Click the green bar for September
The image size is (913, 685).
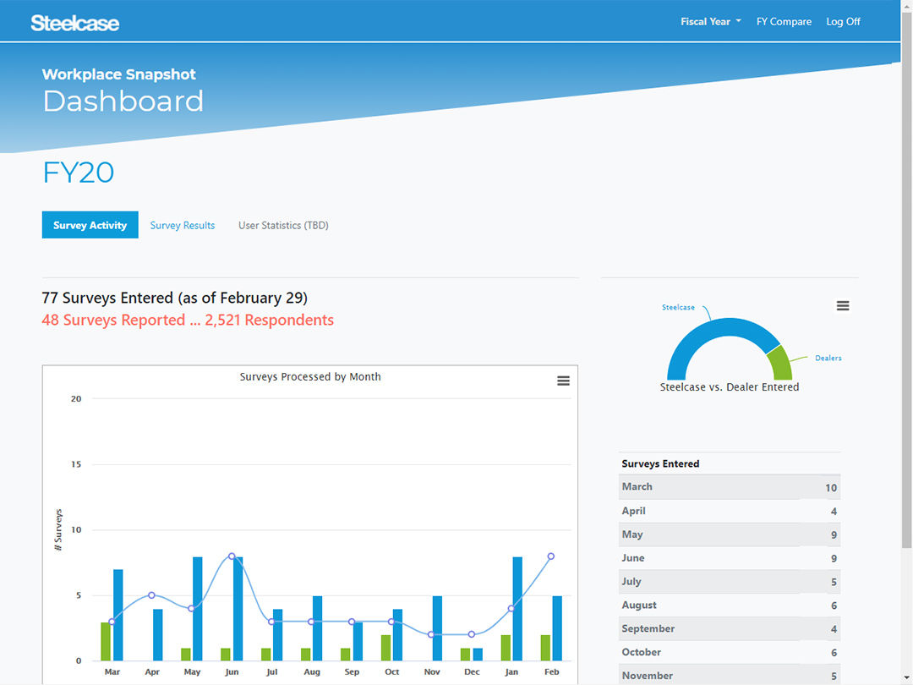[345, 654]
